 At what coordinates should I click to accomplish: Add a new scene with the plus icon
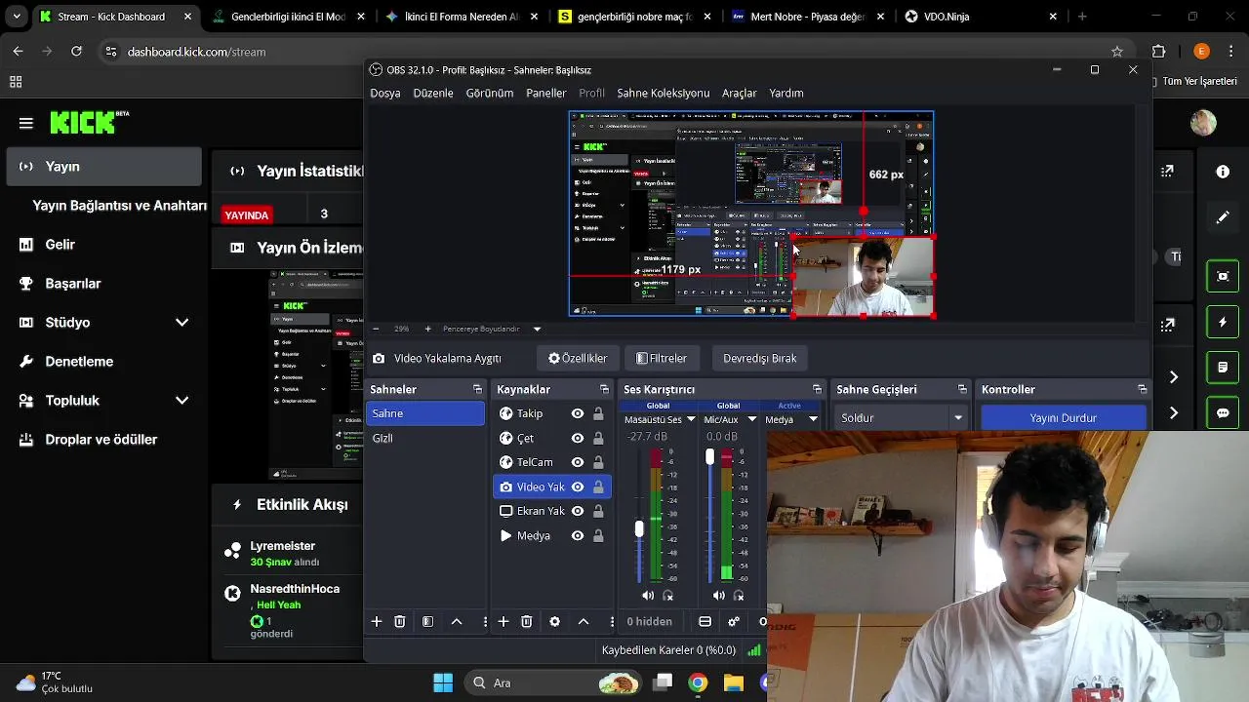(377, 621)
